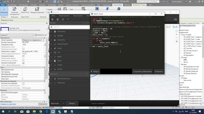Open Вручную run mode dropdown
Screen dimensions: 204x114
[x=57, y=104]
